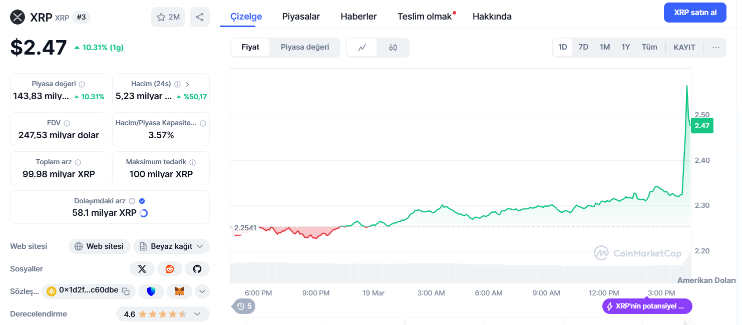
Task: Open the share icon button
Action: (200, 17)
